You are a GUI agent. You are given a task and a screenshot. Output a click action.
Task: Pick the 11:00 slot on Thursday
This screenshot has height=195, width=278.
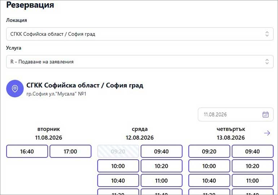[253, 181]
